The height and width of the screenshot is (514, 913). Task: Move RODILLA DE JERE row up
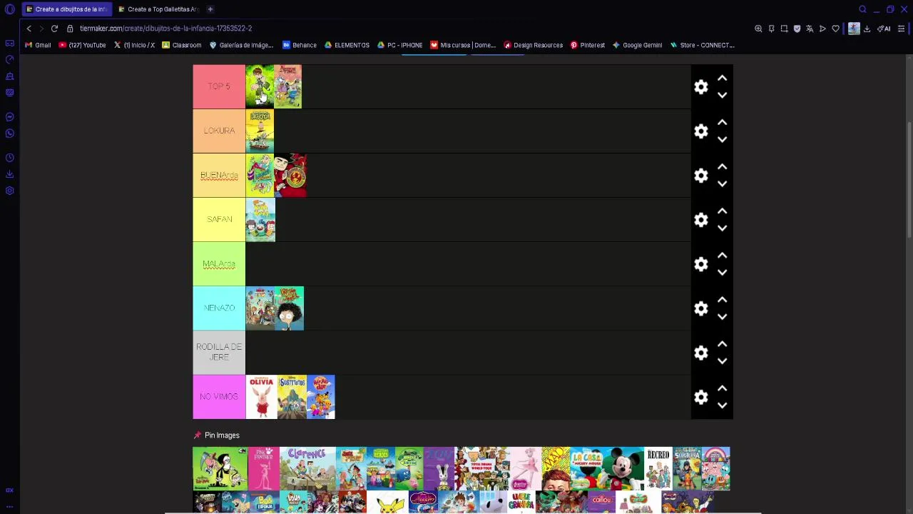pos(722,344)
